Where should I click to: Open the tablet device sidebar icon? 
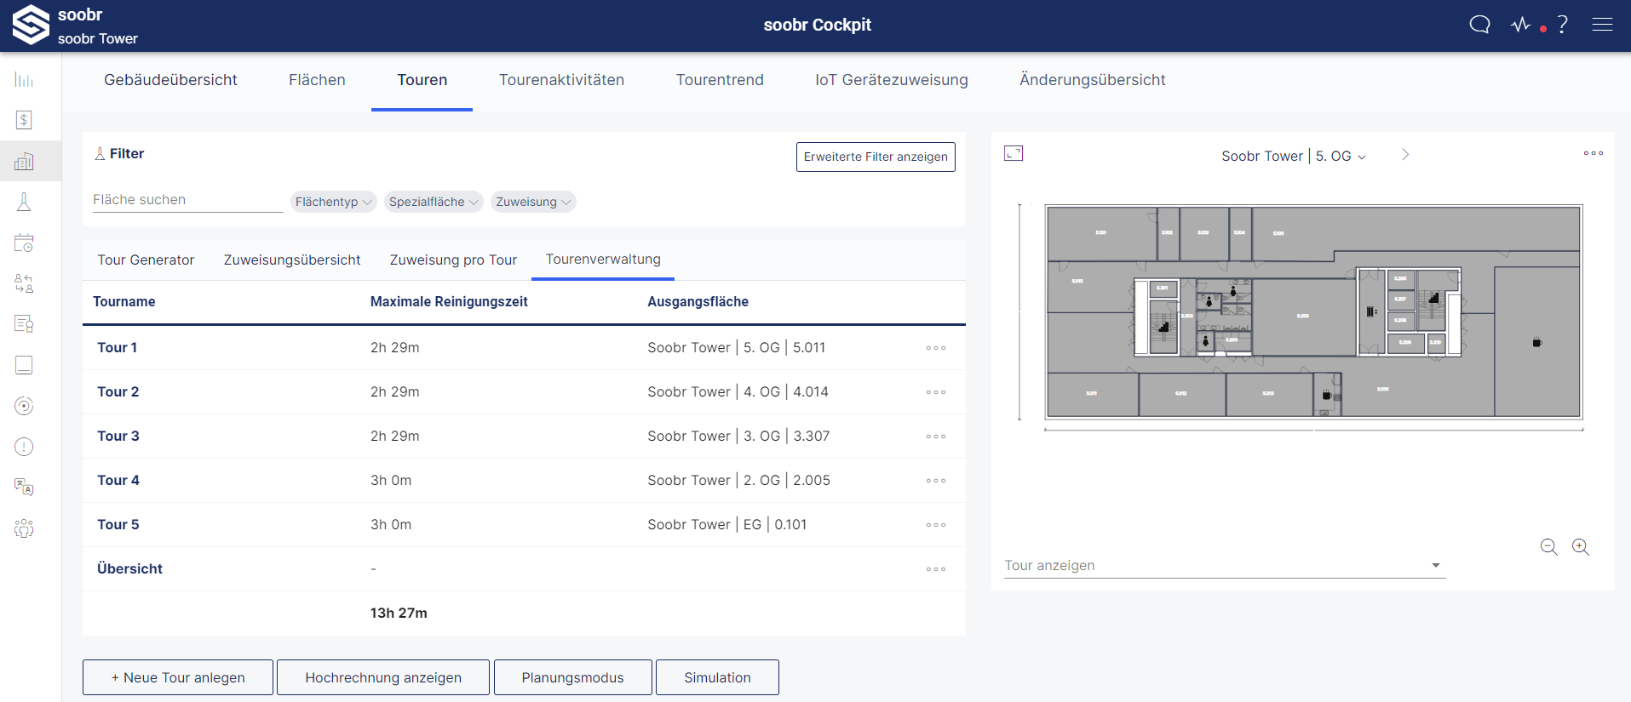pos(24,365)
